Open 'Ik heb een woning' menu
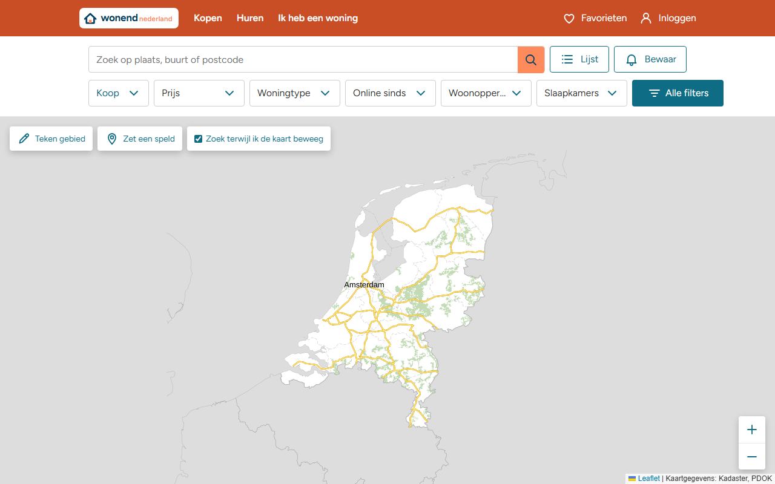 318,18
